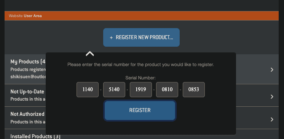This screenshot has width=284, height=139.
Task: Select fifth serial field containing 0853
Action: [x=194, y=90]
